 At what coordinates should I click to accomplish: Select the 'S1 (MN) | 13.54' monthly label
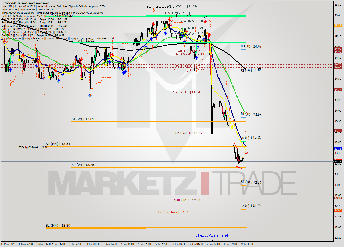58,144
